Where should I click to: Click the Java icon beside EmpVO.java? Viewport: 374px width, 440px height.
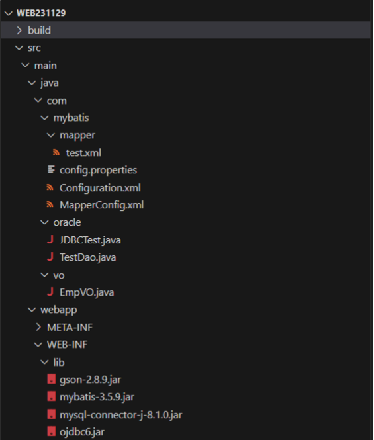50,292
